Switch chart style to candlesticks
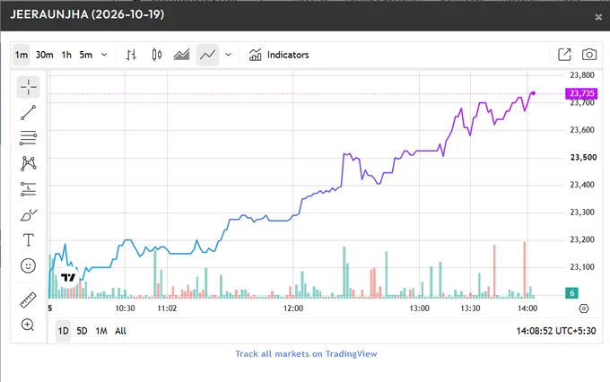The height and width of the screenshot is (382, 610). 157,55
